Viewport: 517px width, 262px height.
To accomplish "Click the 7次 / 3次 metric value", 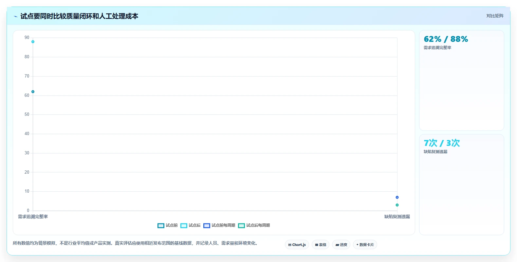I will tap(442, 143).
